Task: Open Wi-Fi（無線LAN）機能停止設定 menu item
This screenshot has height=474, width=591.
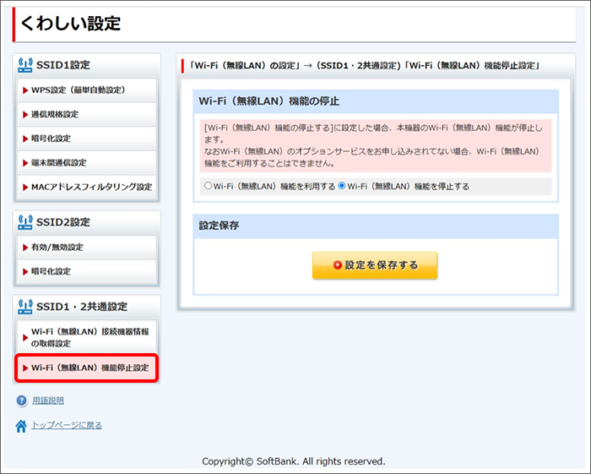Action: coord(87,368)
